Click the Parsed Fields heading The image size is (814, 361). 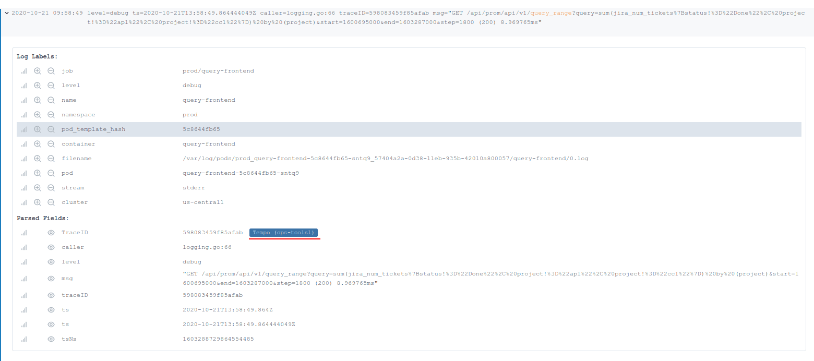pyautogui.click(x=43, y=218)
